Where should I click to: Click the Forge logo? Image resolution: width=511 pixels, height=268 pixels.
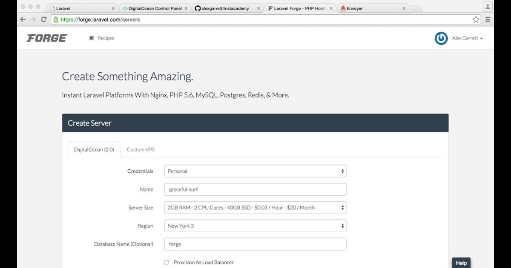coord(47,38)
